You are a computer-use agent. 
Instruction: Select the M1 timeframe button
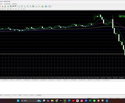tap(2, 9)
